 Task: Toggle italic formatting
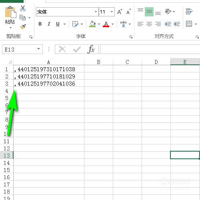[x=49, y=24]
